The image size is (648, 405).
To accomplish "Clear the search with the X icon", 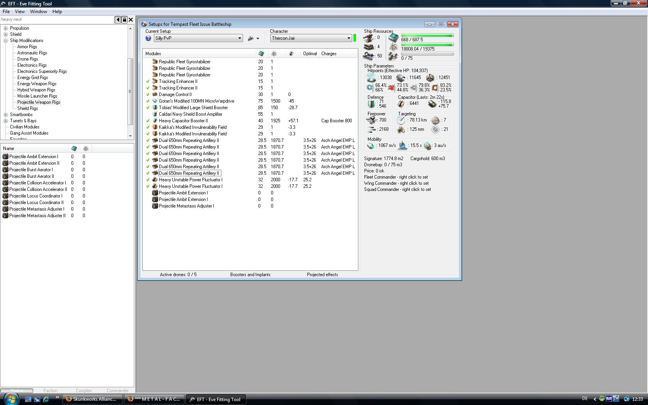I will point(131,20).
